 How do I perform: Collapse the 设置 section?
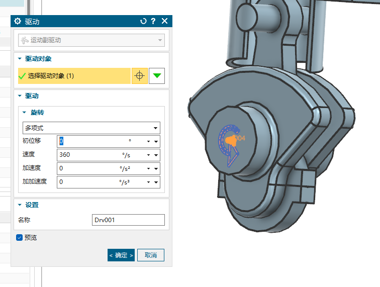20,205
